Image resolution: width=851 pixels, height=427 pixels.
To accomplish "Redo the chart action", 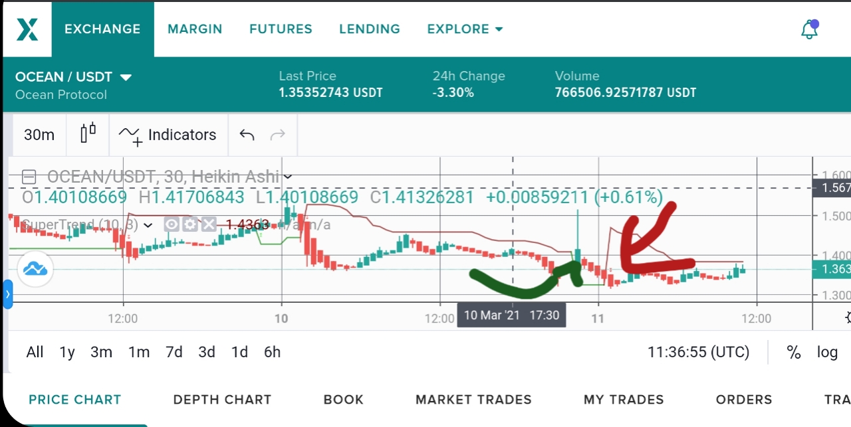I will (x=277, y=135).
